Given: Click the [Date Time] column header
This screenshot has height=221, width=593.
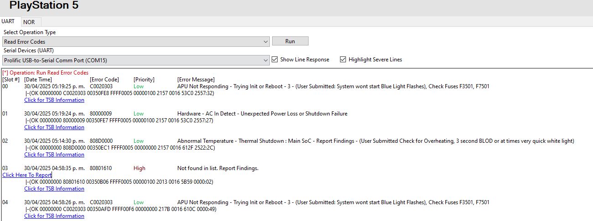Looking at the screenshot, I should pyautogui.click(x=38, y=80).
